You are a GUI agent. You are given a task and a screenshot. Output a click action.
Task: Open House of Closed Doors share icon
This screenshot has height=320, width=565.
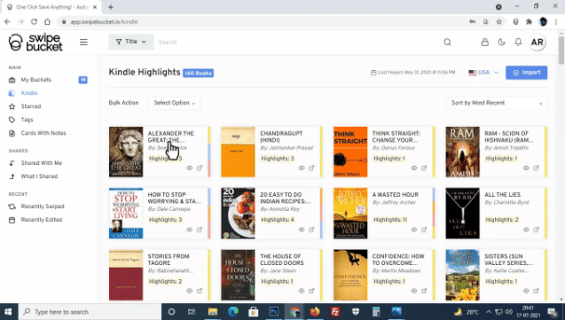[311, 291]
